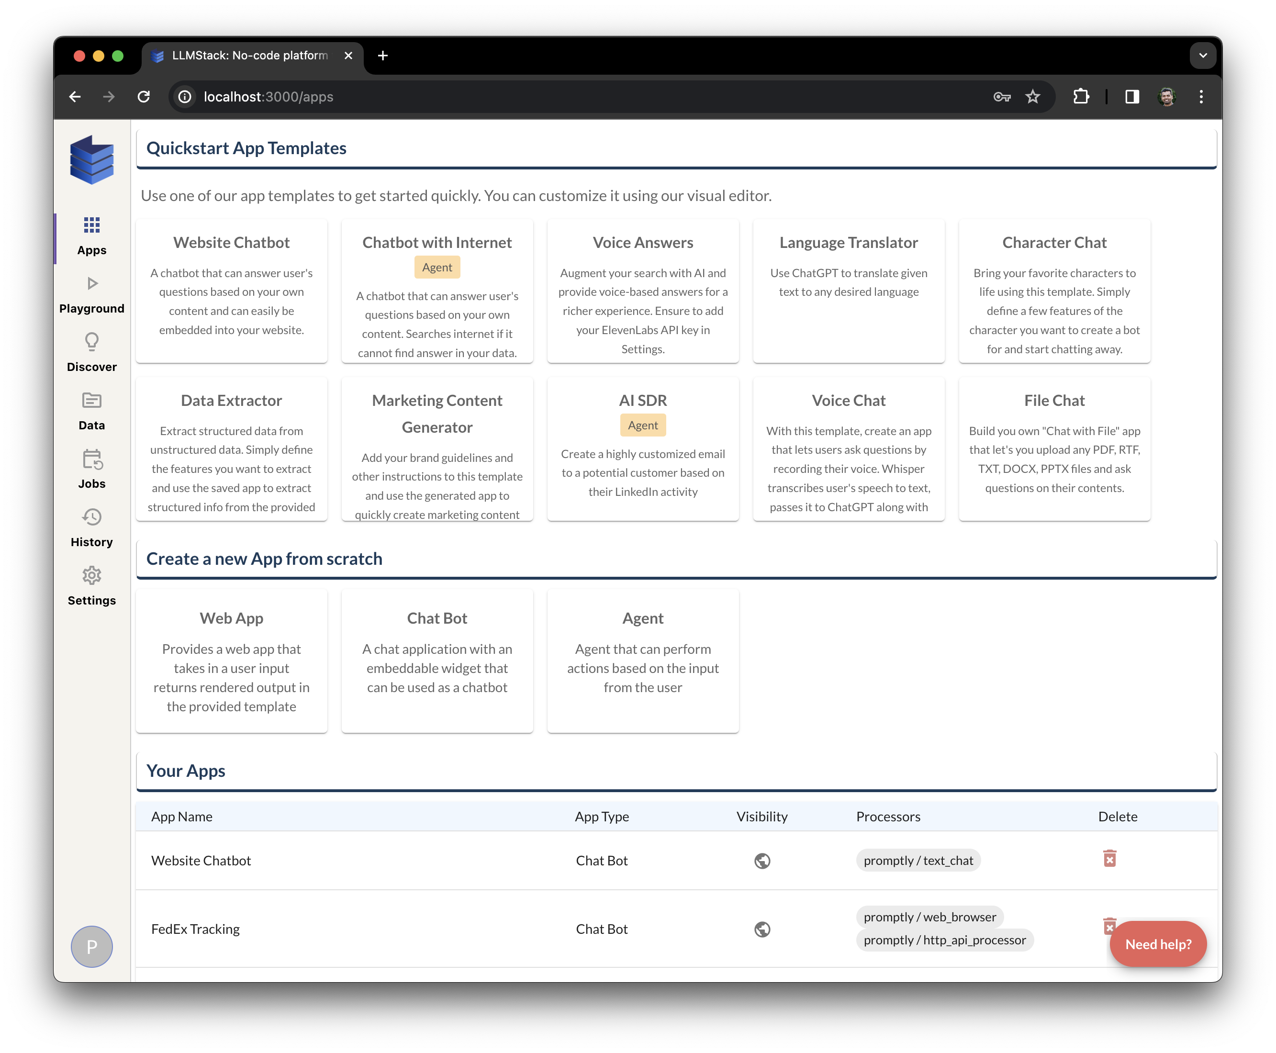The width and height of the screenshot is (1276, 1053).
Task: Open Playground from the sidebar
Action: [x=91, y=294]
